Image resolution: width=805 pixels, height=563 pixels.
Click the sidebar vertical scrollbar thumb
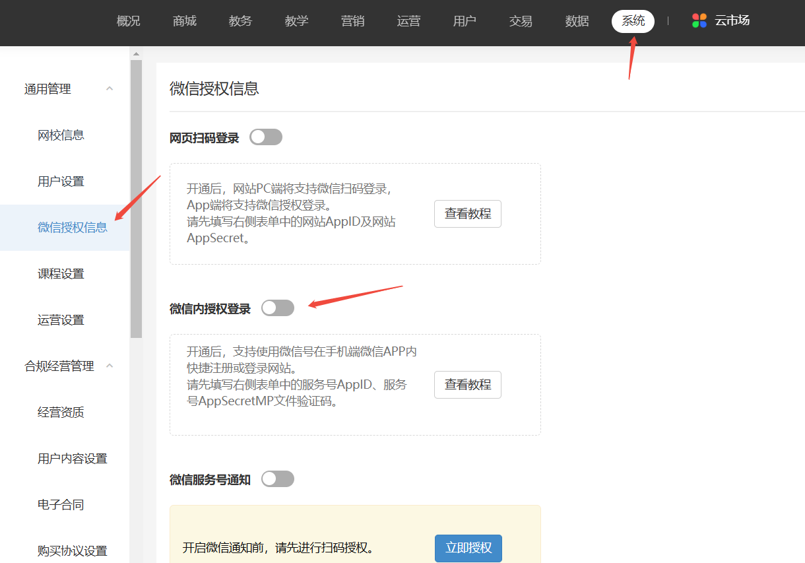pos(136,198)
